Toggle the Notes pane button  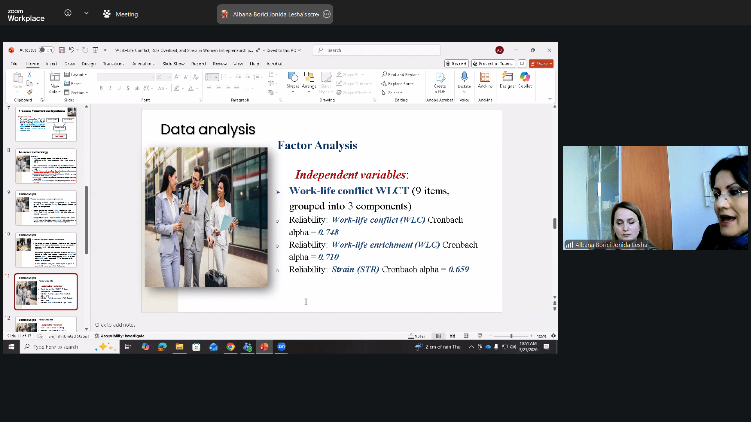[417, 336]
